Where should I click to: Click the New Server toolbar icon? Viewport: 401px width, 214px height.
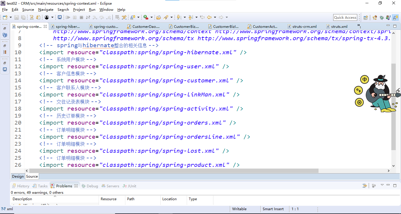point(133,17)
